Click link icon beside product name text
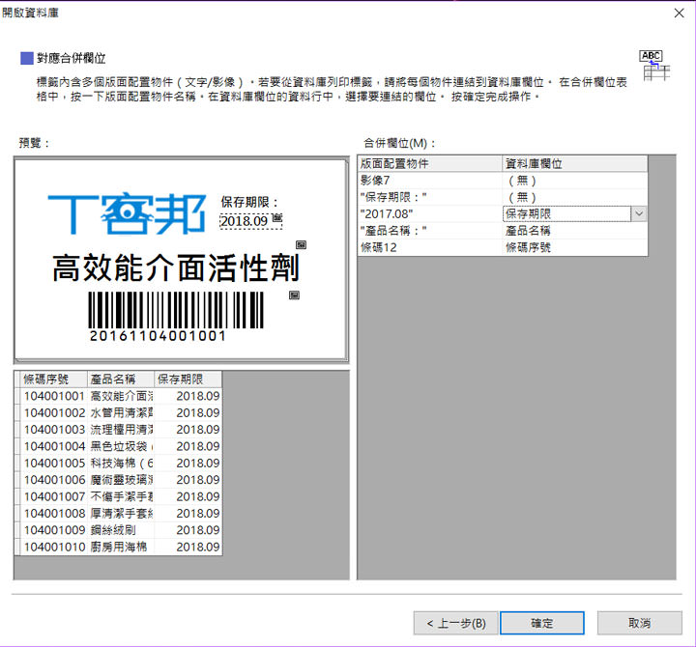This screenshot has width=696, height=647. 301,244
